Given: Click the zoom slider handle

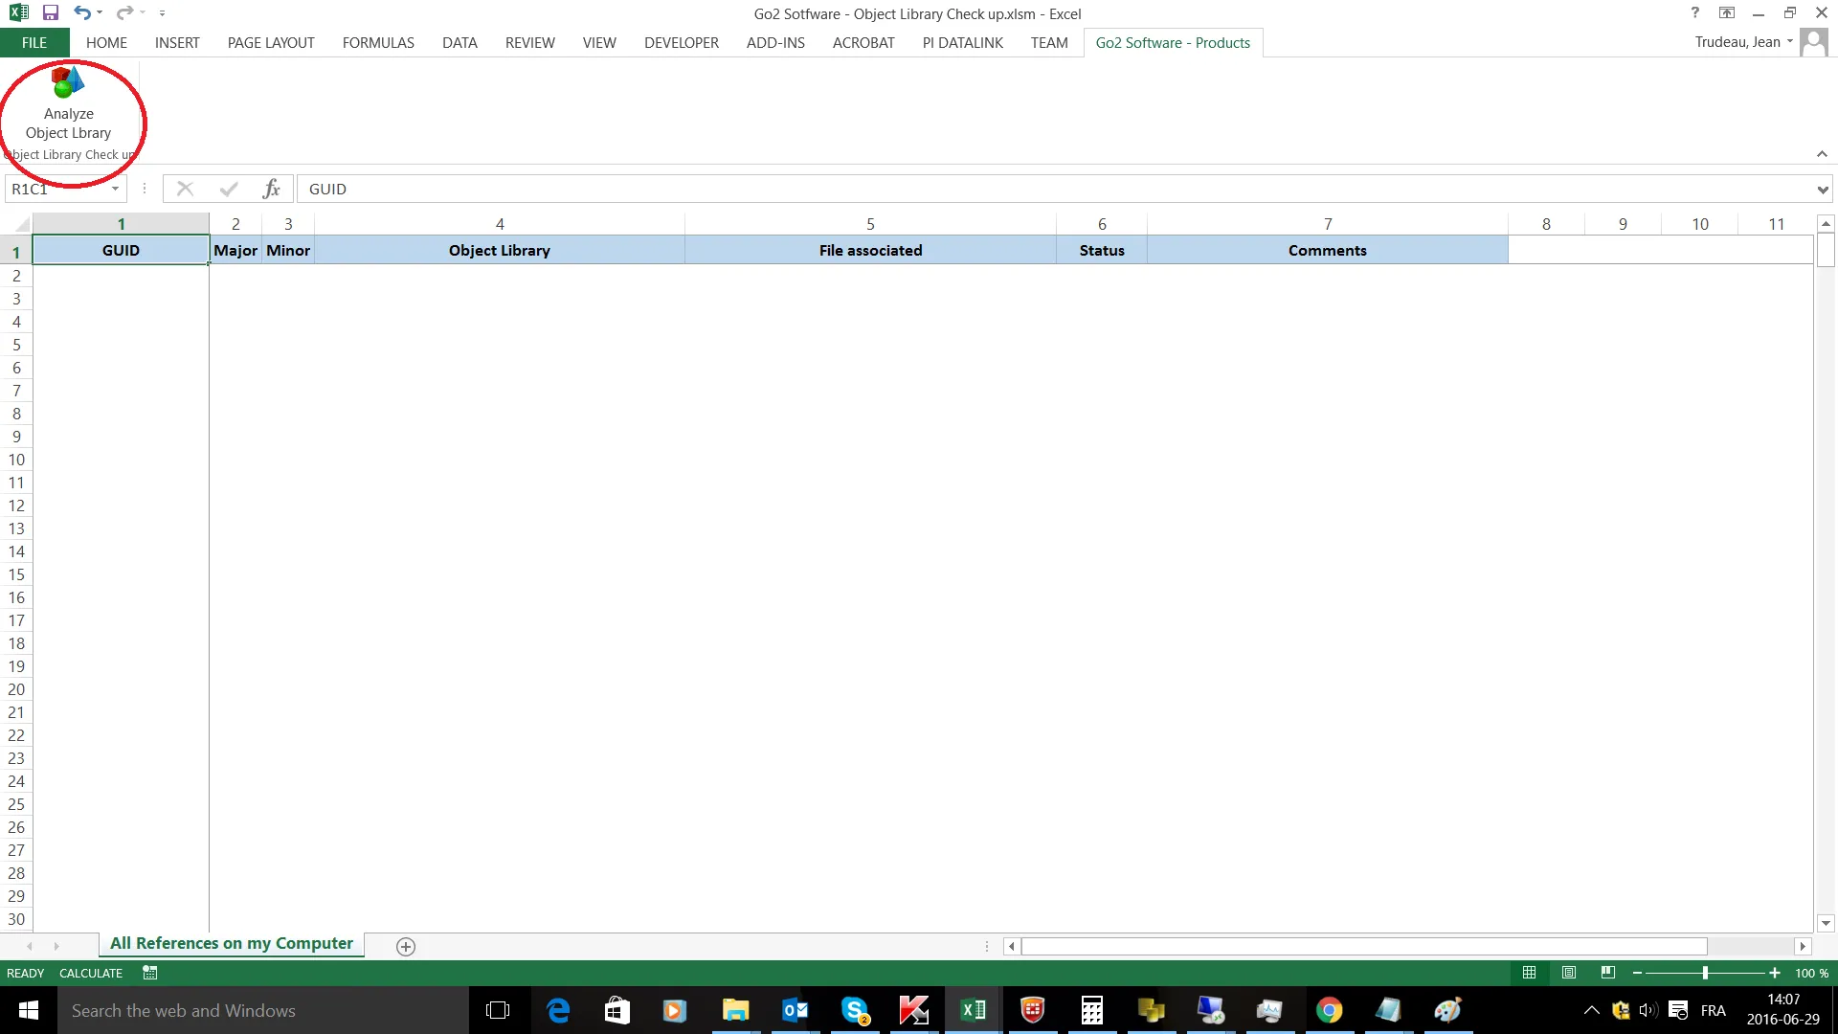Looking at the screenshot, I should coord(1705,973).
